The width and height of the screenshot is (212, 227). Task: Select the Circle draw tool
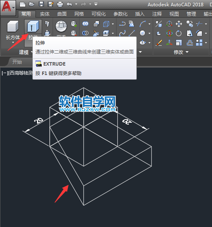click(x=143, y=33)
